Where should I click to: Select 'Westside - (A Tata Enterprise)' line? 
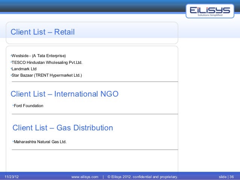38,56
